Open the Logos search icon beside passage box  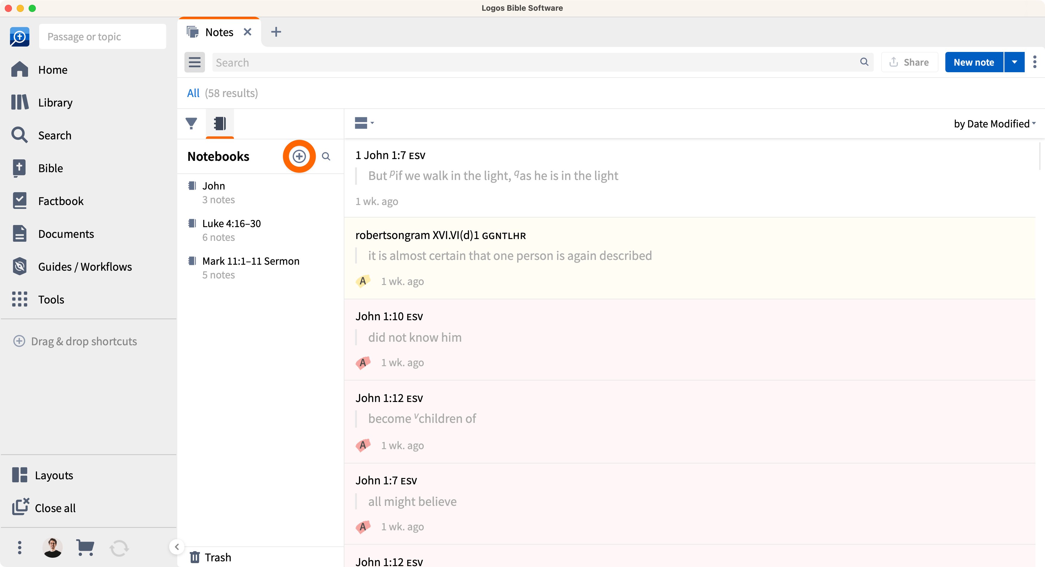coord(19,36)
